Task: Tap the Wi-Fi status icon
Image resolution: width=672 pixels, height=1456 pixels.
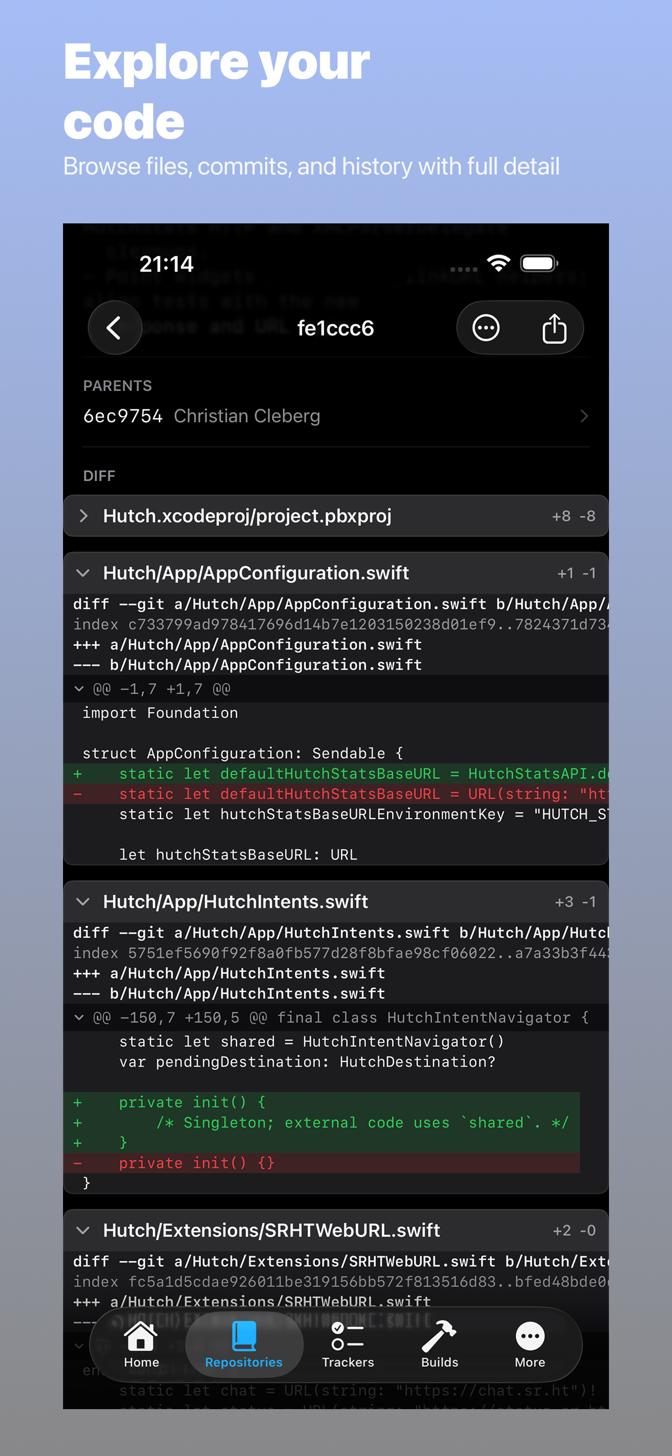Action: pos(499,263)
